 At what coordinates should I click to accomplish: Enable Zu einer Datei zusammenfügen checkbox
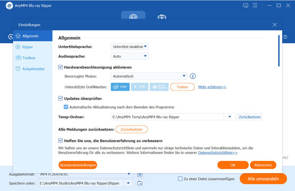180,179
